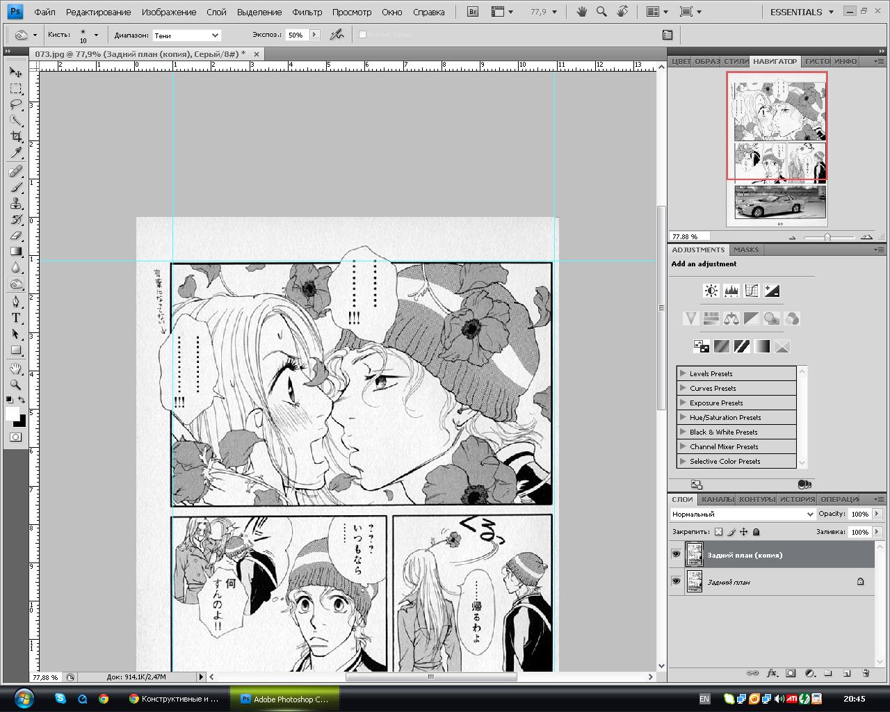Toggle airbrush mode in options bar

pos(337,35)
